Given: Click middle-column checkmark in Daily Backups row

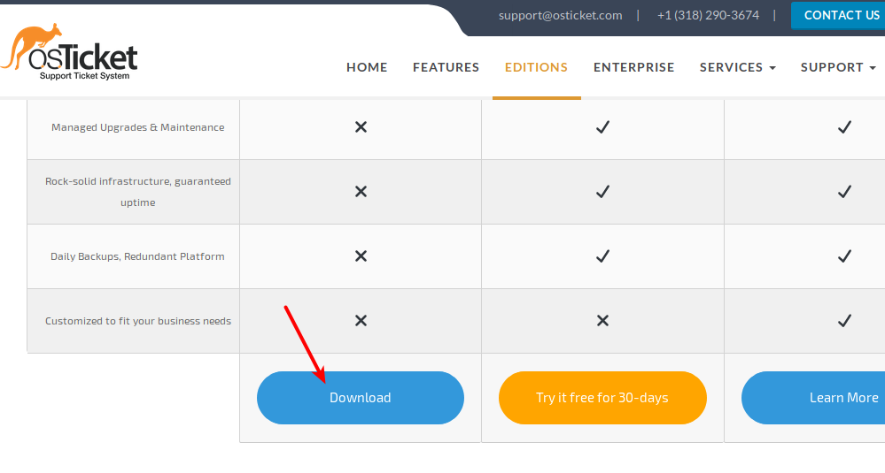Looking at the screenshot, I should tap(602, 256).
